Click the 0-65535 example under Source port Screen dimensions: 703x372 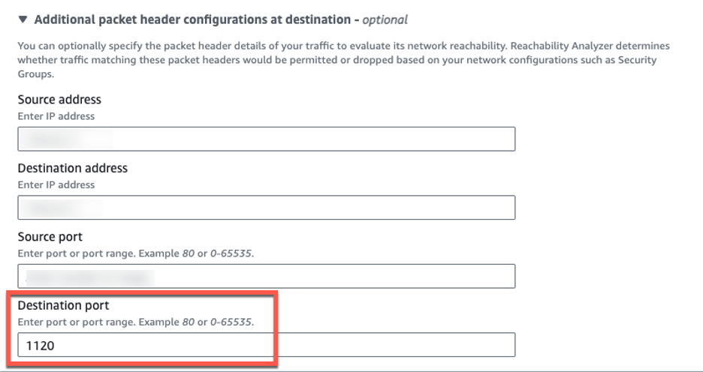click(229, 253)
